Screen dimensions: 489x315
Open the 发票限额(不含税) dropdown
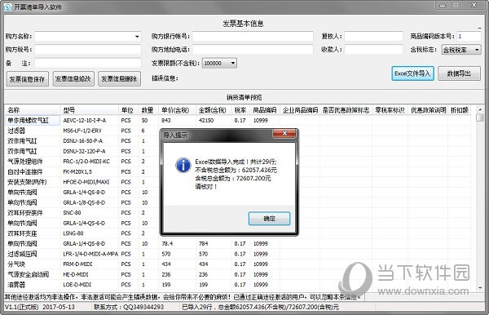pos(232,64)
